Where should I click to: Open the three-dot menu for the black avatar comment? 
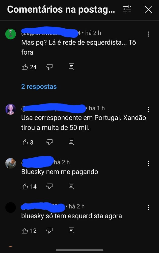(148, 207)
